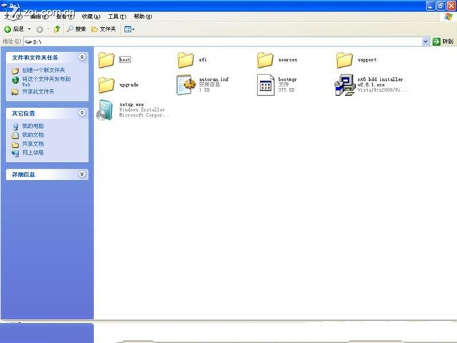Collapse the File and Folder Tasks panel

pos(82,57)
